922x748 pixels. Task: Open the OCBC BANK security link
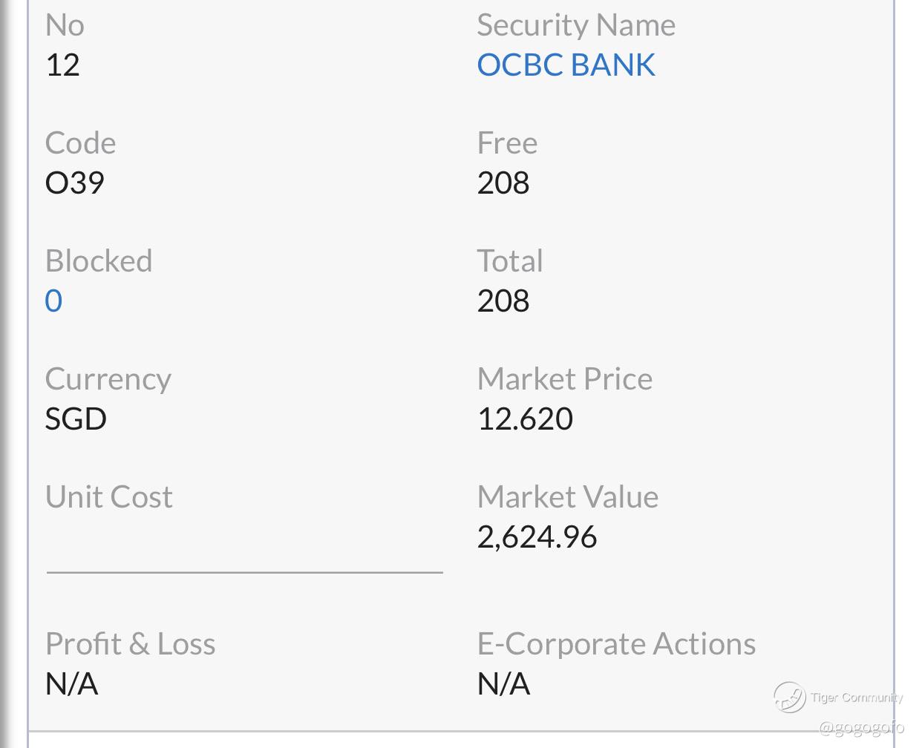point(566,65)
